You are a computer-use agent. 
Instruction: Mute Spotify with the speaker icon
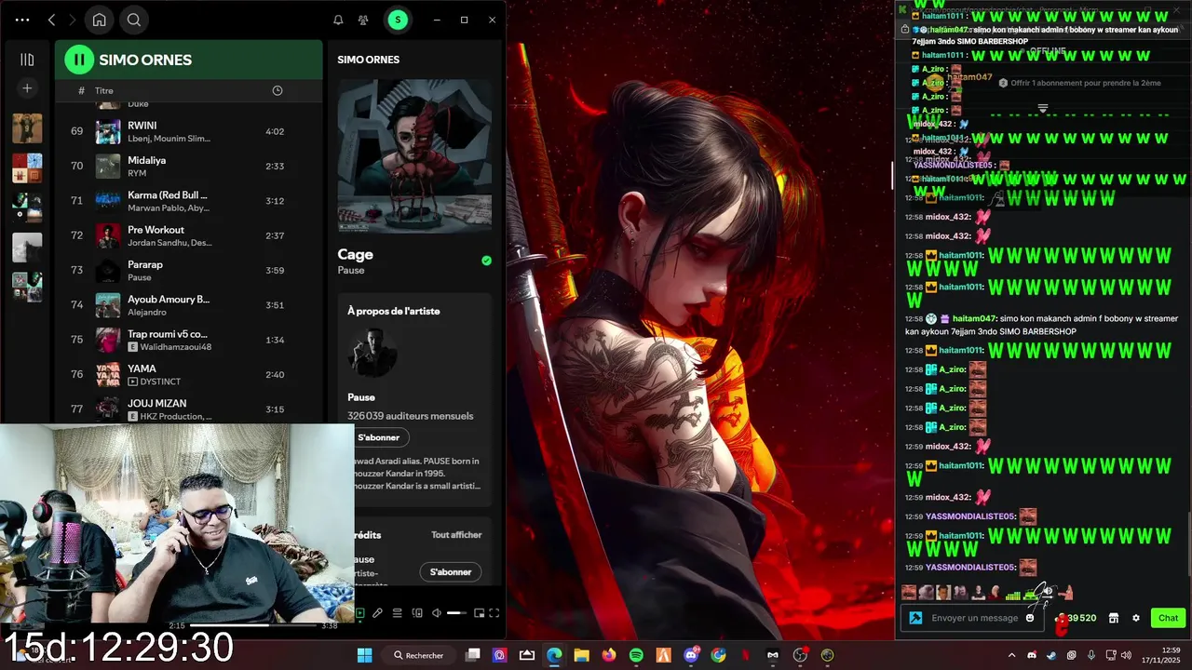(437, 613)
